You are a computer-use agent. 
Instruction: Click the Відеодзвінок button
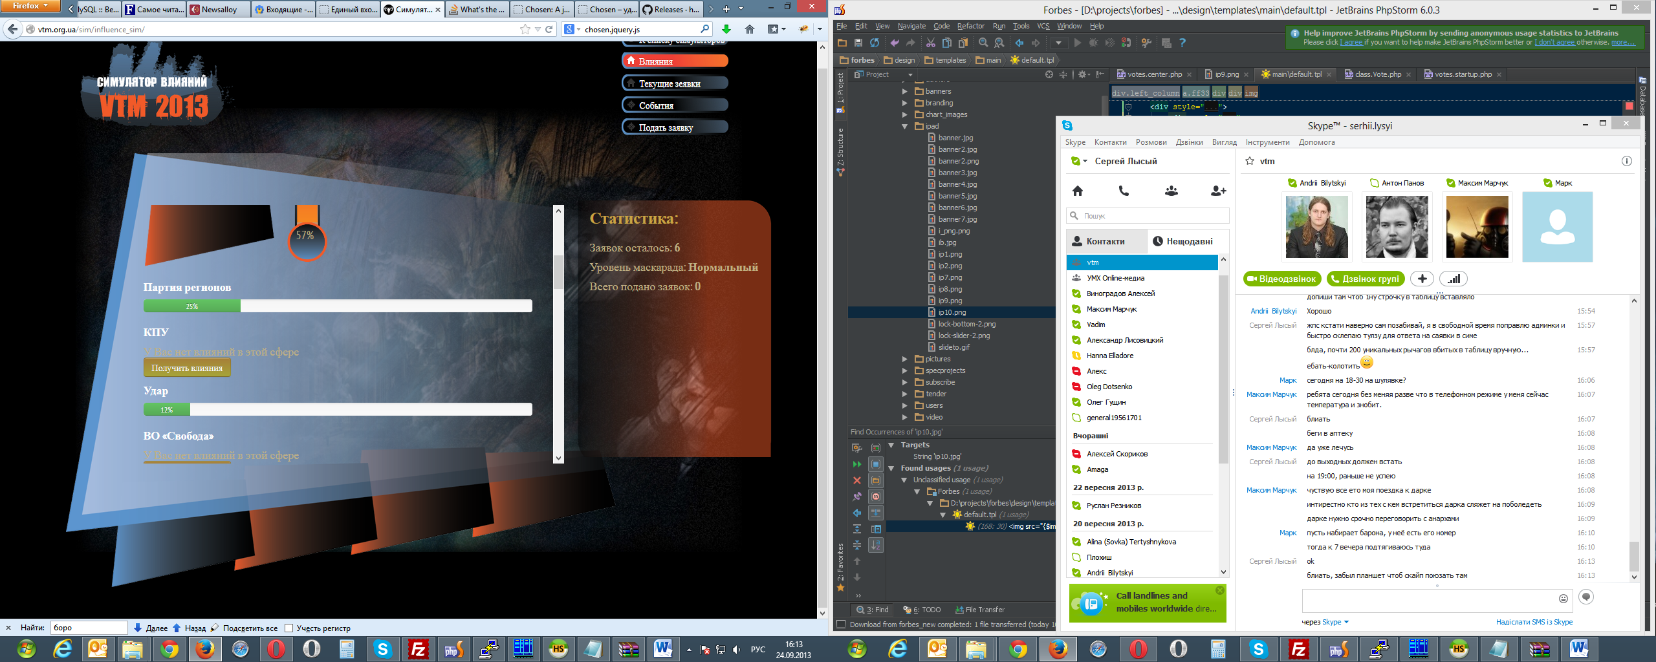1283,279
